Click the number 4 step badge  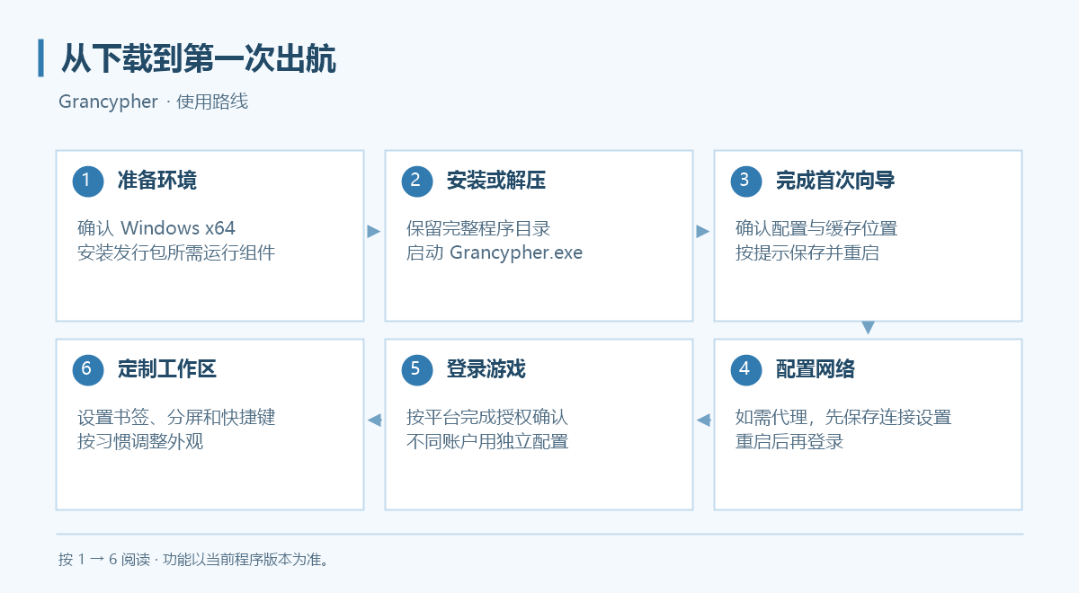(745, 369)
